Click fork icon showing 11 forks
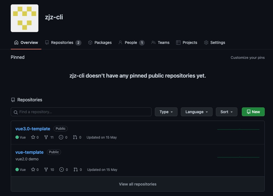The width and height of the screenshot is (273, 196). [46, 137]
